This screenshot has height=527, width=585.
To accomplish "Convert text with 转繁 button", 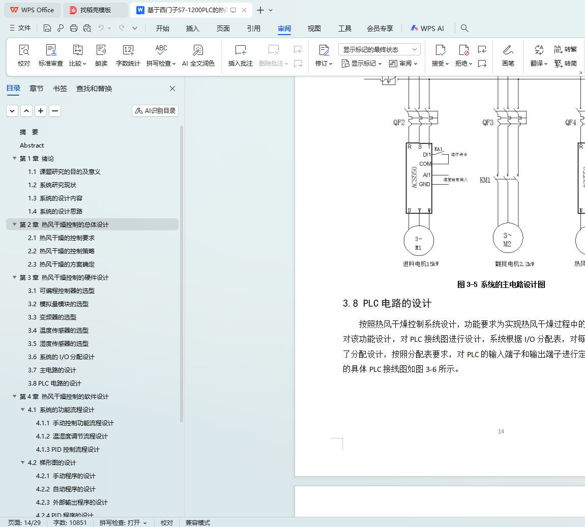I will pyautogui.click(x=566, y=49).
